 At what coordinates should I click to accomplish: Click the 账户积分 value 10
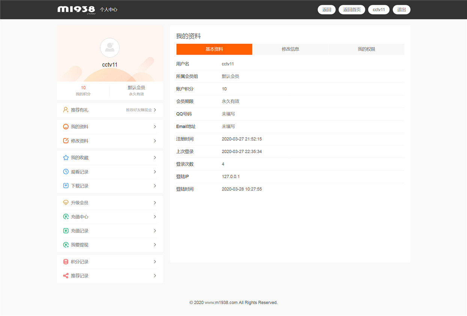pyautogui.click(x=224, y=89)
